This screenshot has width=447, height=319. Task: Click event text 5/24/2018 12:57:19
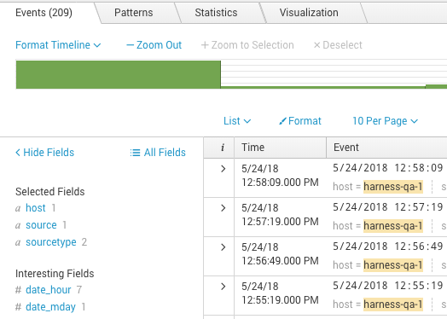coord(388,207)
